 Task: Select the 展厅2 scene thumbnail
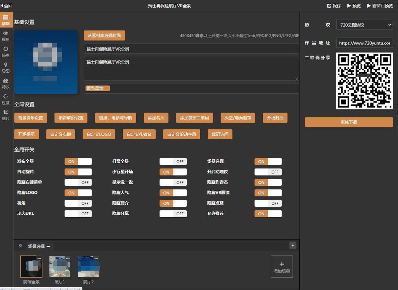(x=88, y=267)
